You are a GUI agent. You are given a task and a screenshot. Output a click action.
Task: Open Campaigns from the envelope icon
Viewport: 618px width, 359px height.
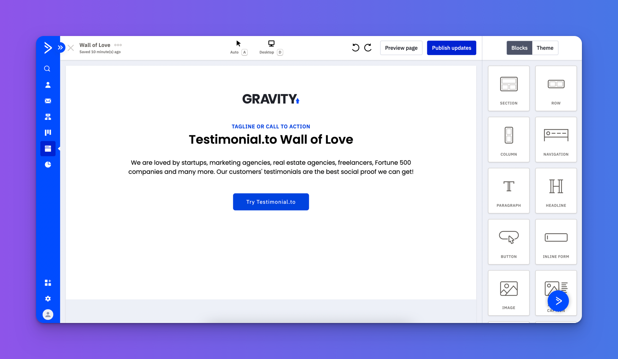48,101
